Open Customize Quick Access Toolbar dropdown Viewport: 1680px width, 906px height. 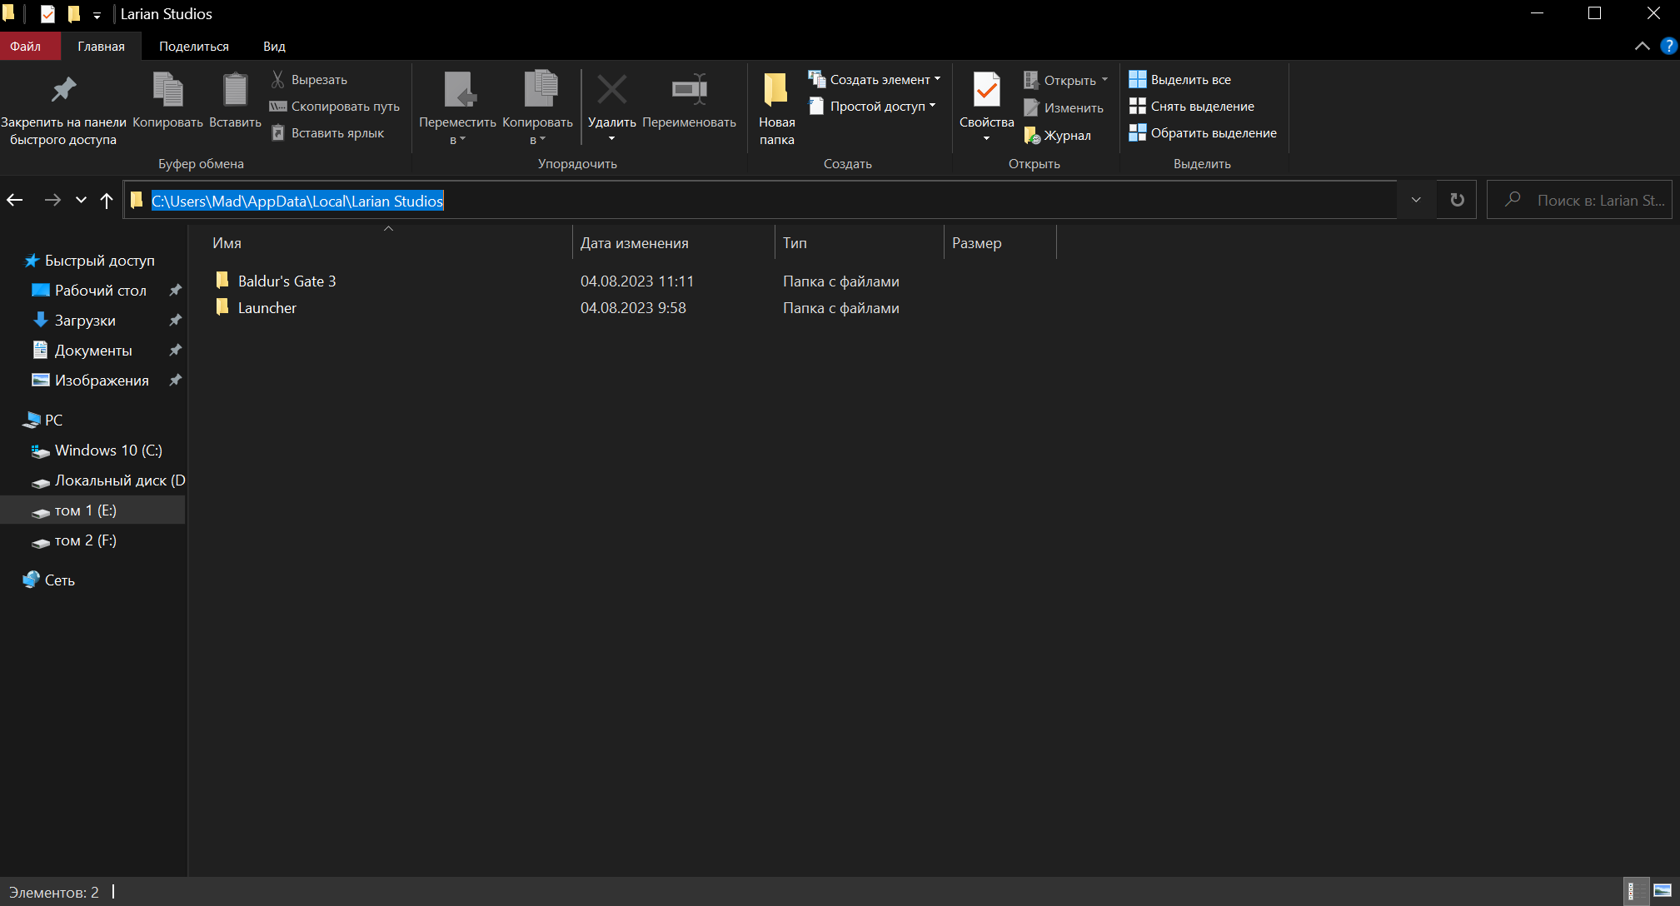pyautogui.click(x=97, y=15)
